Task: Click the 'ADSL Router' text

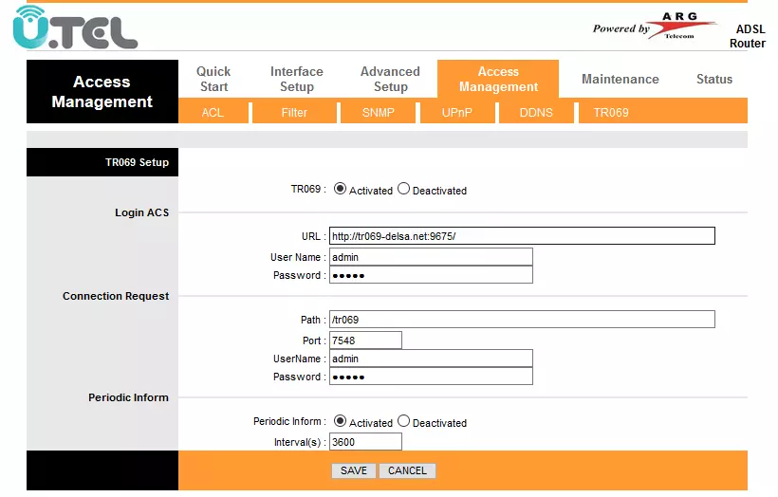Action: pyautogui.click(x=748, y=36)
